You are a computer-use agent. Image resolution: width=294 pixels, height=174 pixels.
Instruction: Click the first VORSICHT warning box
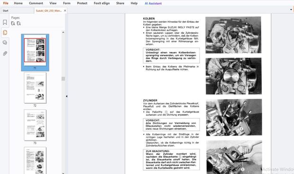point(171,55)
